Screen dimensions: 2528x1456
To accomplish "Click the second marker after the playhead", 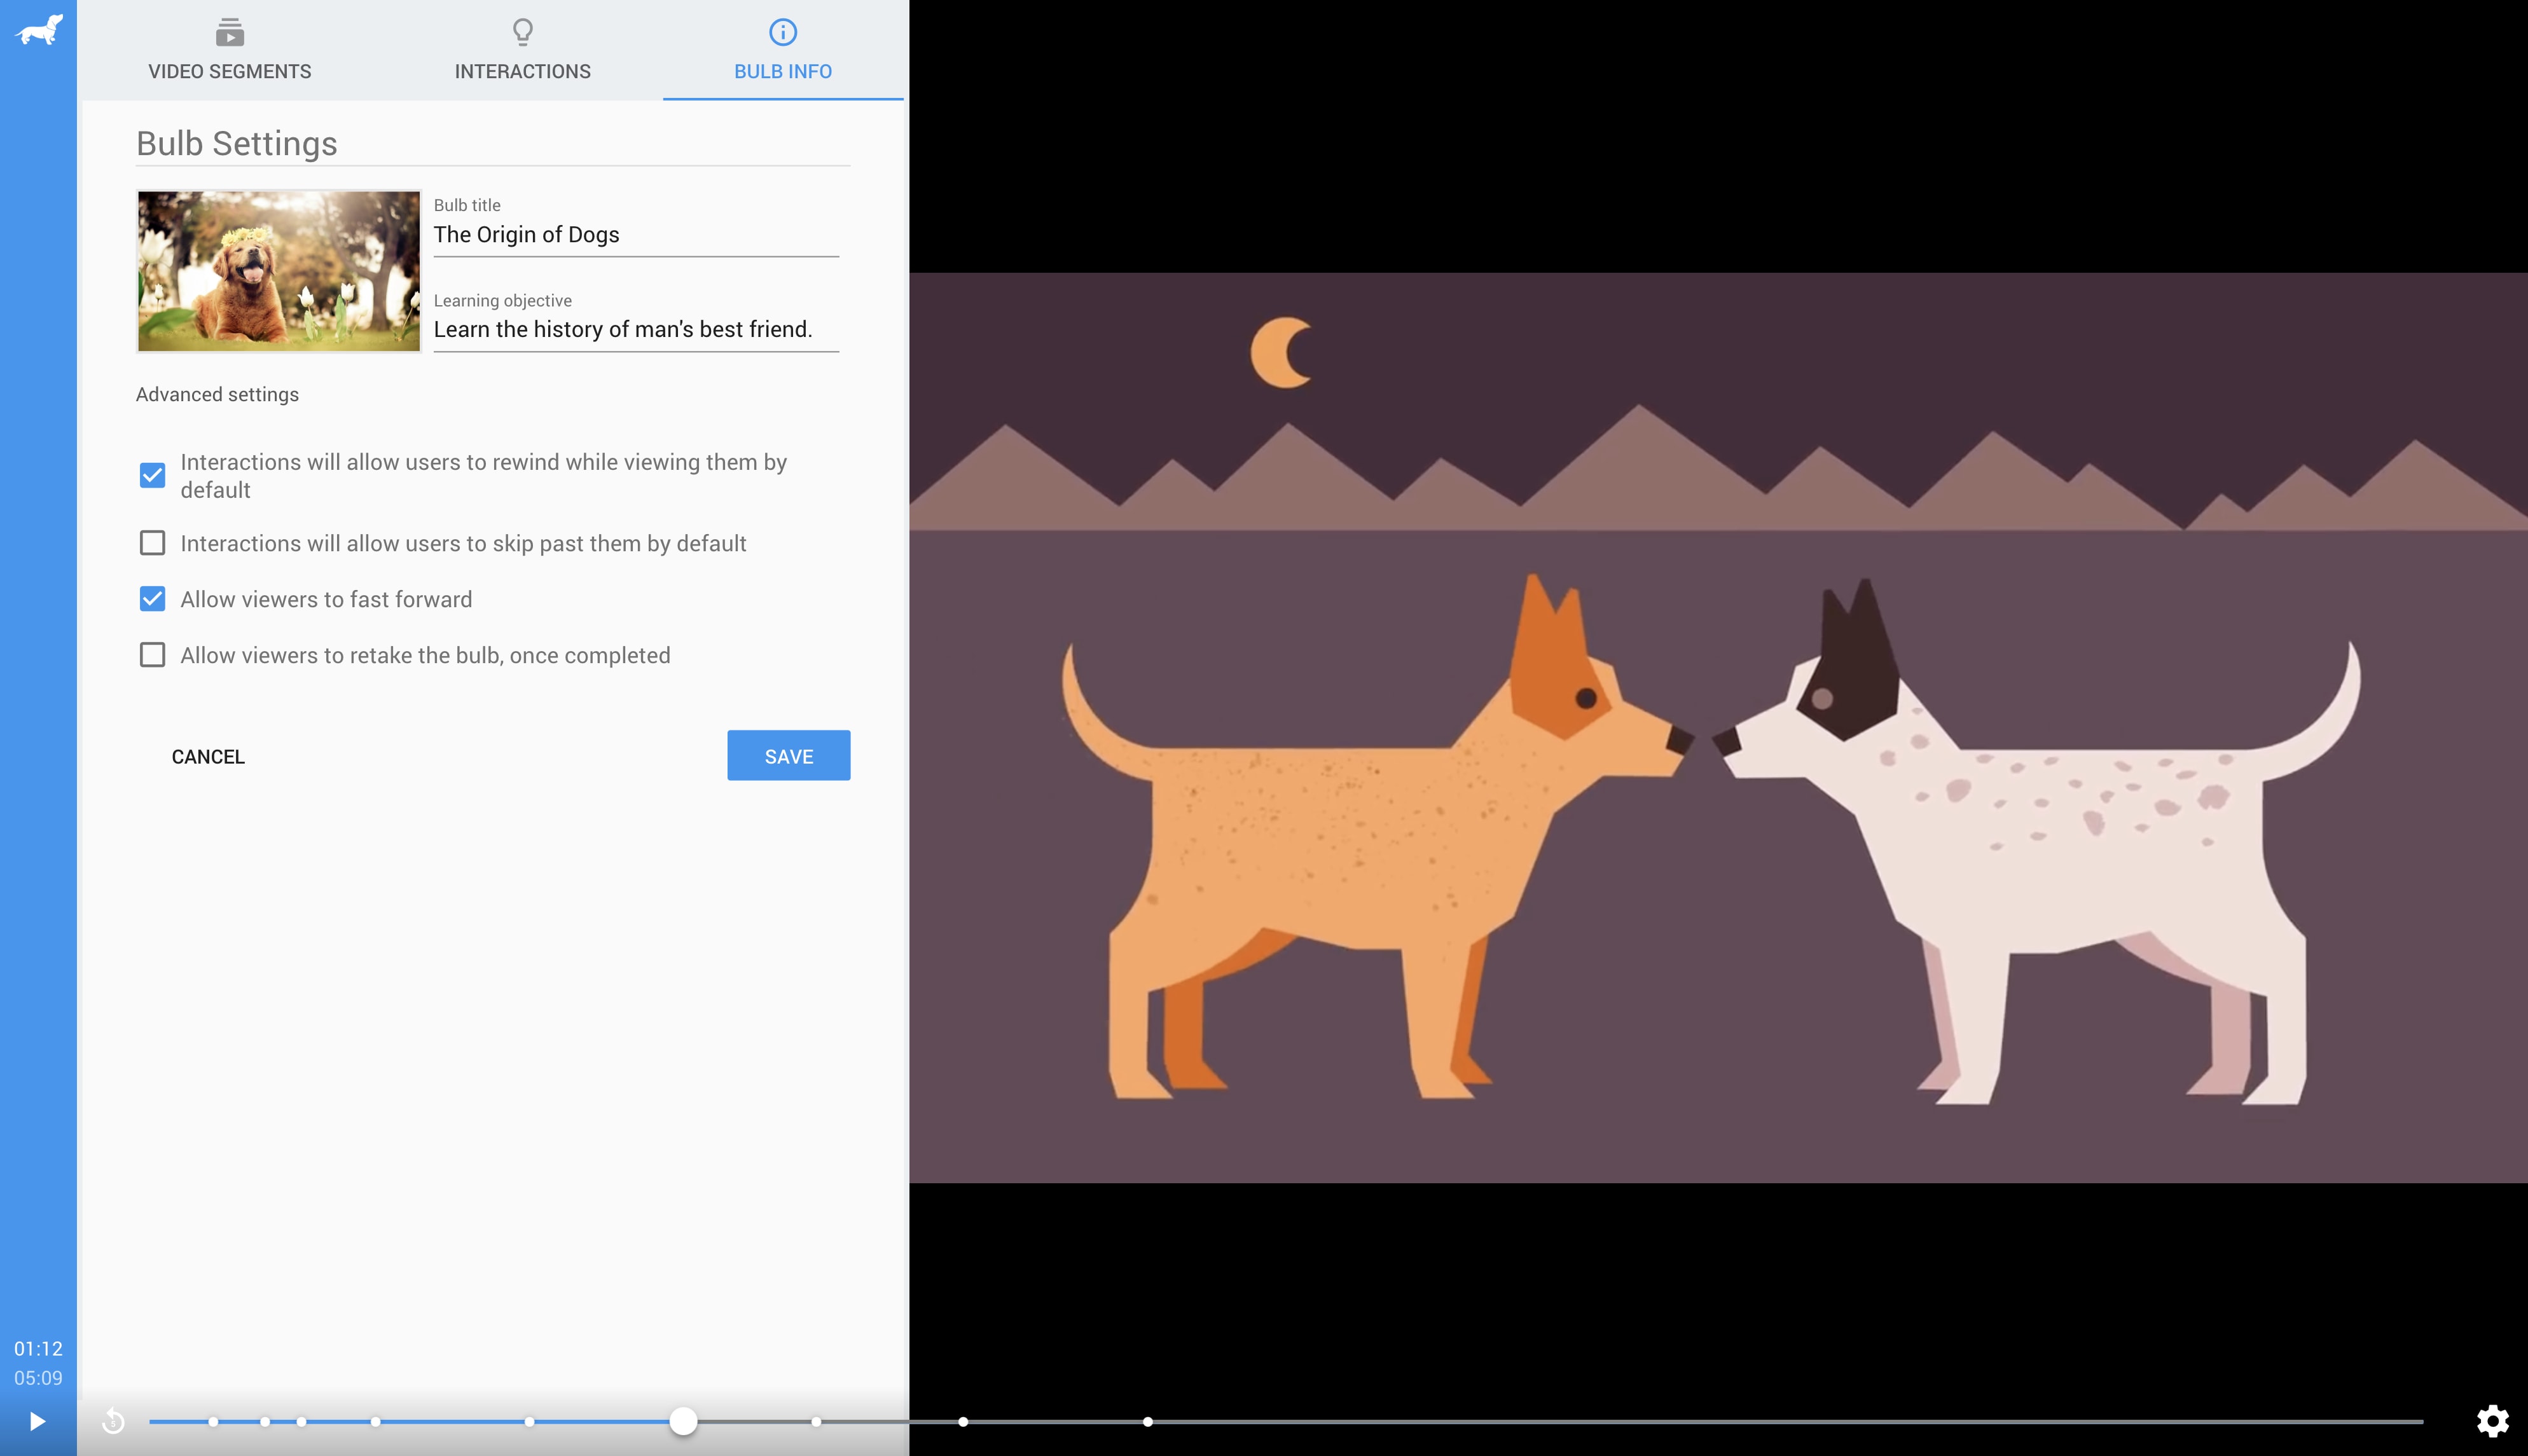I will [x=963, y=1421].
